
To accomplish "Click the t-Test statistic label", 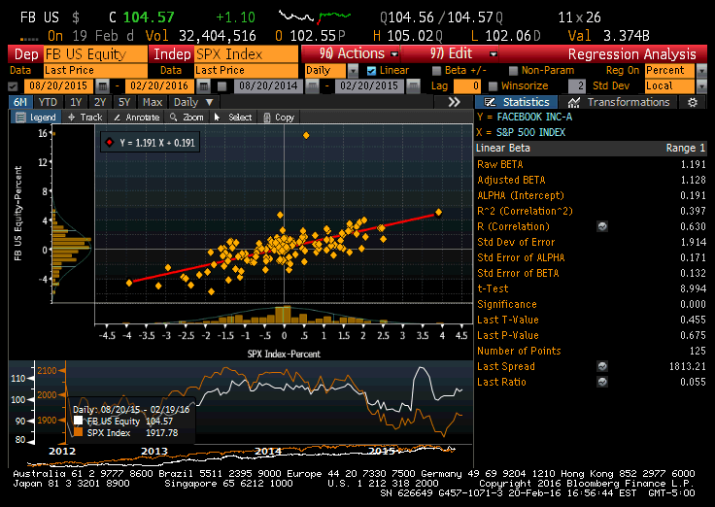I will 493,288.
